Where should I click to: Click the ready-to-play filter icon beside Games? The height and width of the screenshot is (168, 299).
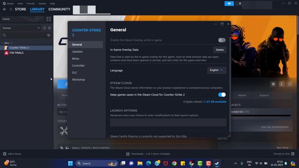50,28
